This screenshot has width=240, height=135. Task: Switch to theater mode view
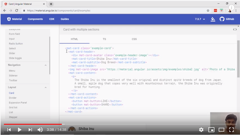221,129
